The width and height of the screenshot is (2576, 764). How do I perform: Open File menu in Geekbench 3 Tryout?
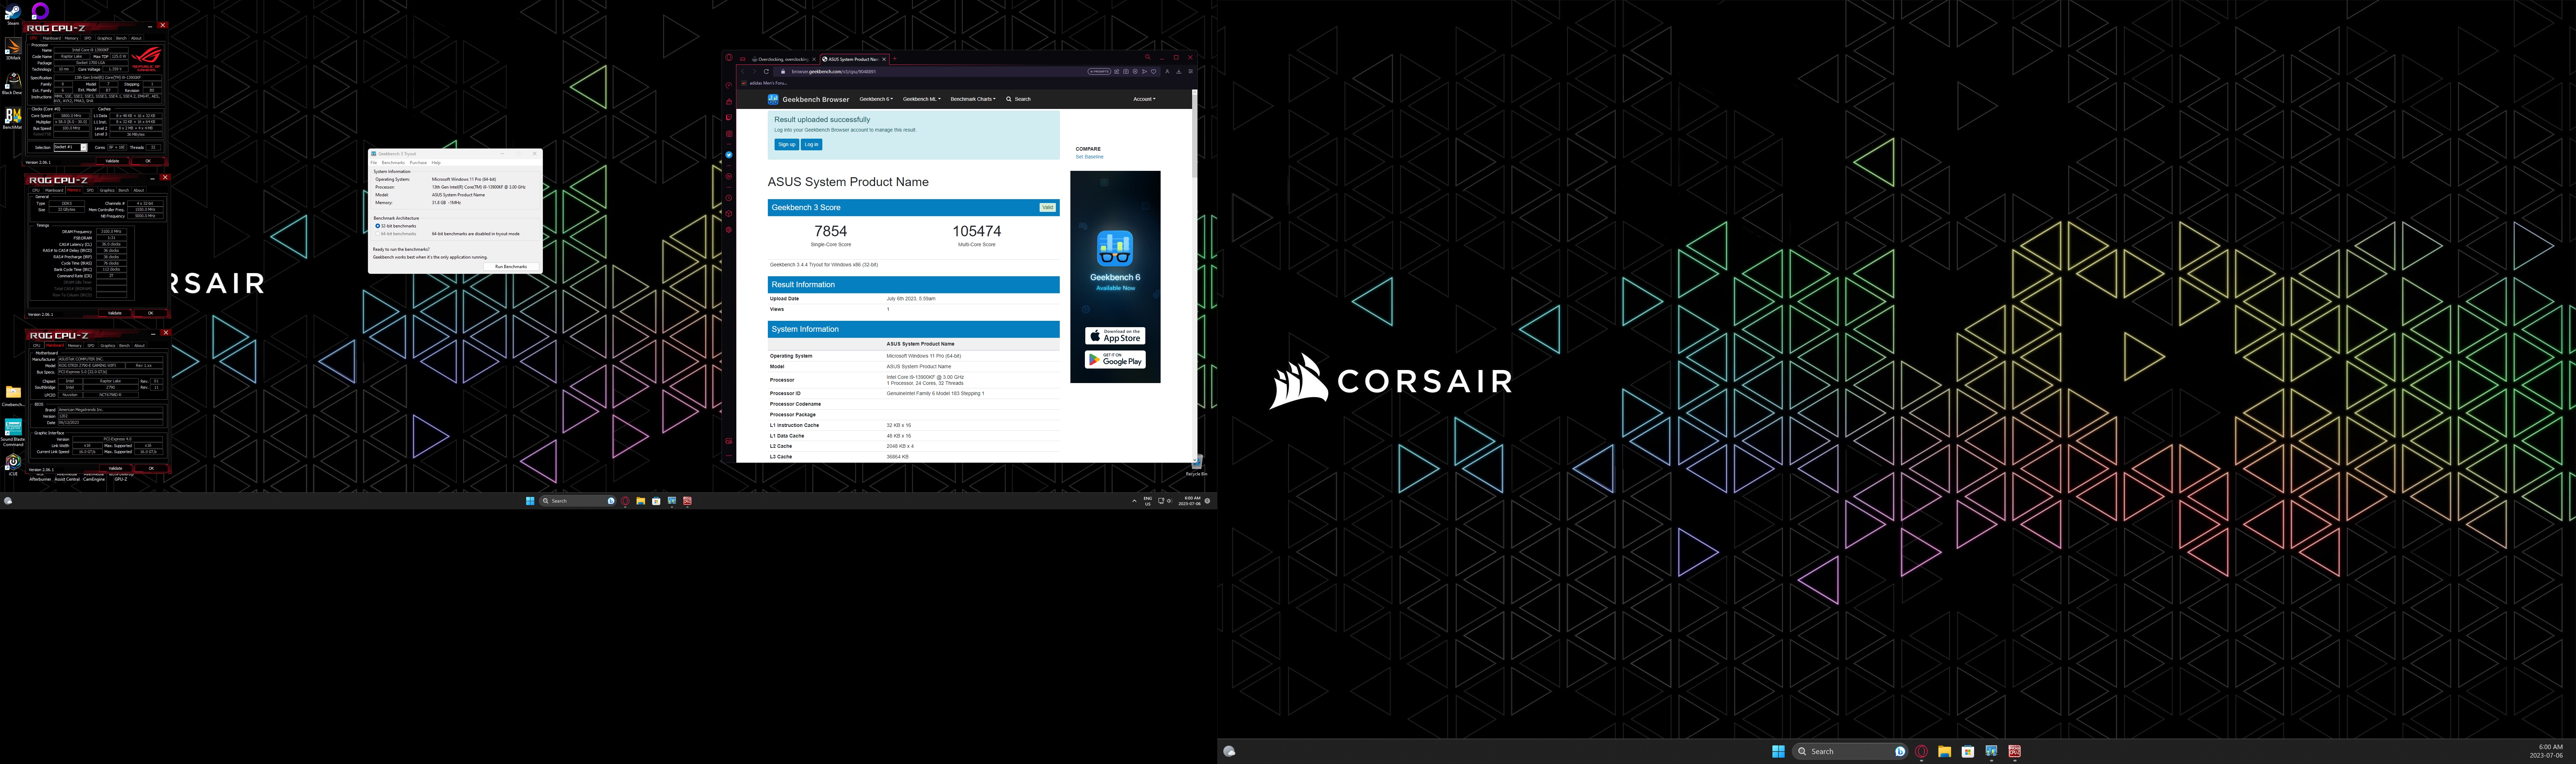pyautogui.click(x=374, y=163)
